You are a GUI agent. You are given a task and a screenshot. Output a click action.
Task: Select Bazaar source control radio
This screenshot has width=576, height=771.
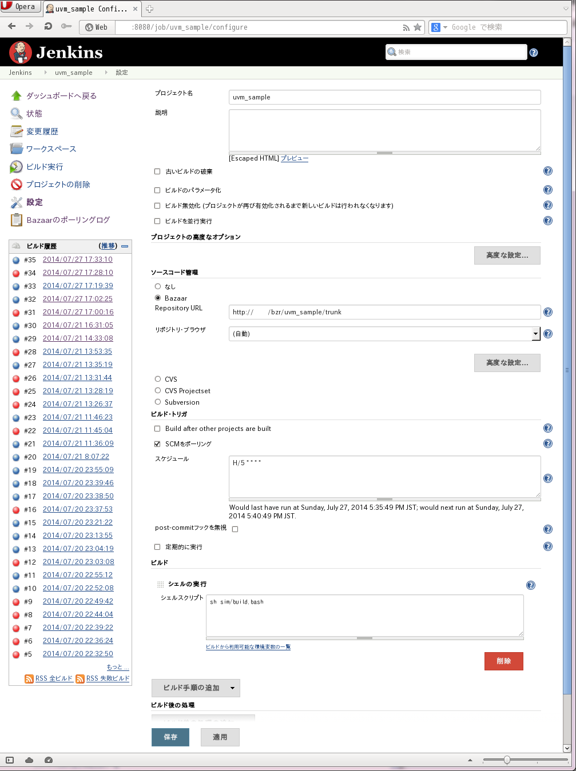(x=158, y=298)
